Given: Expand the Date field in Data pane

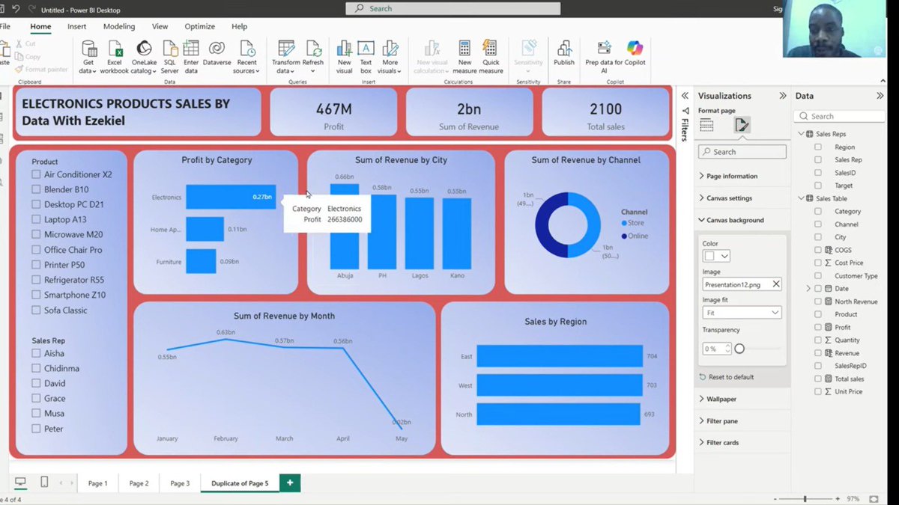Looking at the screenshot, I should [x=808, y=288].
